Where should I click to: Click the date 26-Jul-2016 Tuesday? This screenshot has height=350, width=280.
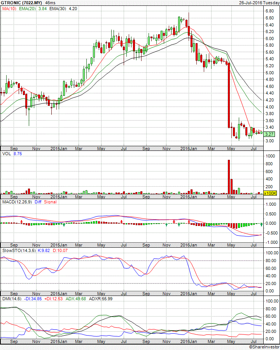click(259, 3)
